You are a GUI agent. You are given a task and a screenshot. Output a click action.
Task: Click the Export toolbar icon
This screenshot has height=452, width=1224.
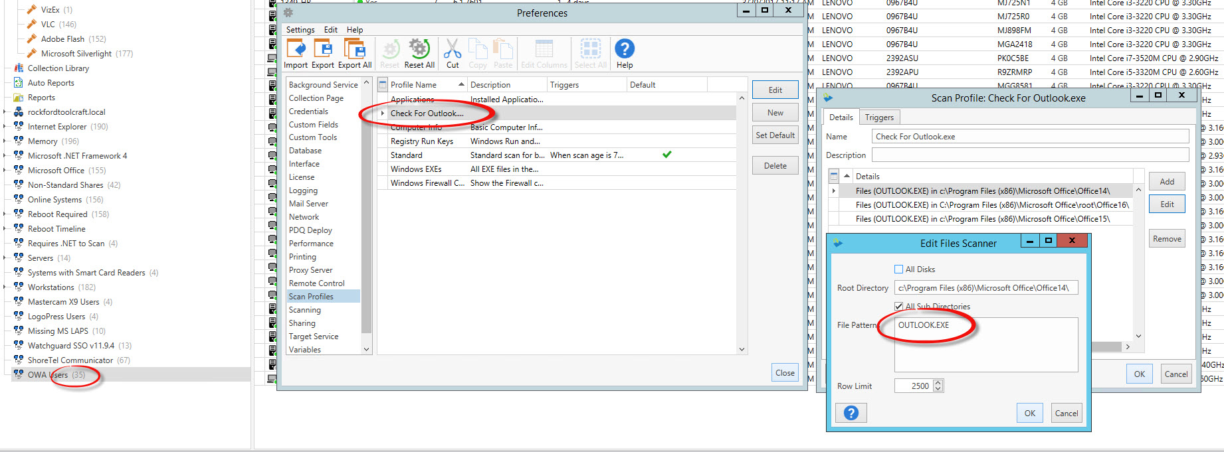tap(323, 50)
